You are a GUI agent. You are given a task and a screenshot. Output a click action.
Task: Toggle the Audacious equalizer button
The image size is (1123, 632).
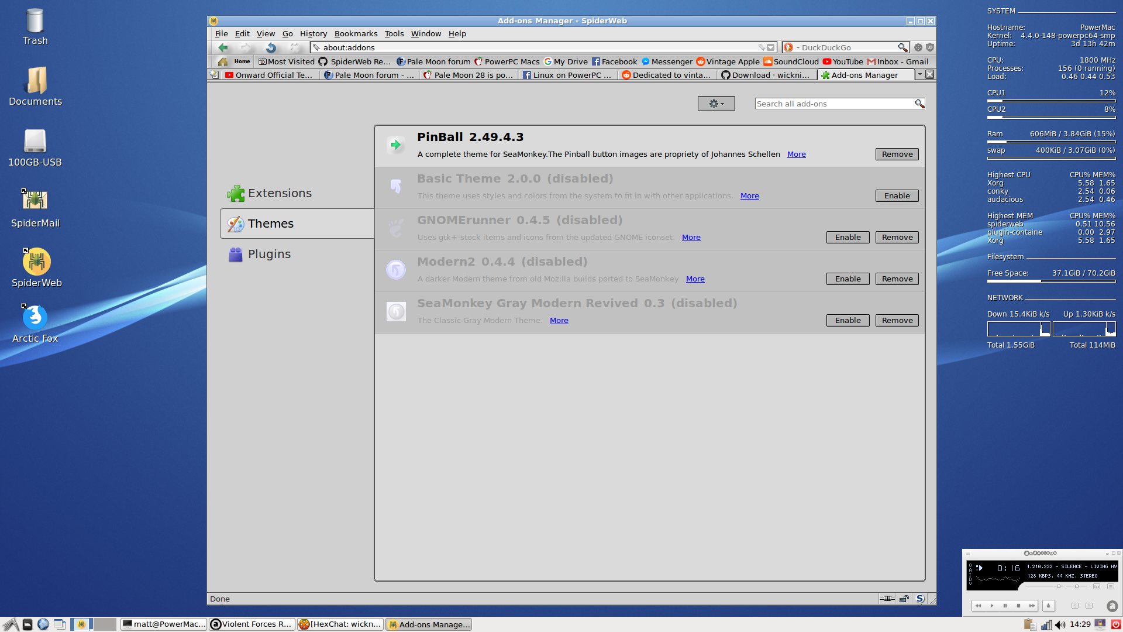(x=1097, y=586)
